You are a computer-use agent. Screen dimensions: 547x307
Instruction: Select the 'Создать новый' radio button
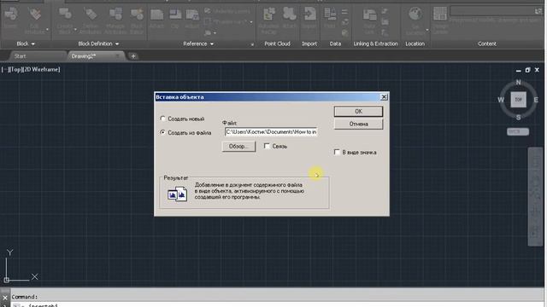[x=163, y=119]
